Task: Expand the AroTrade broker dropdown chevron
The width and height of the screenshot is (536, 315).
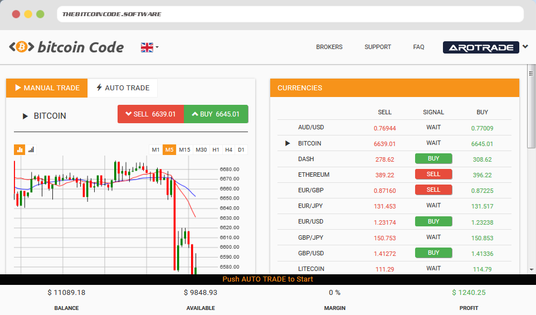Action: pos(525,47)
